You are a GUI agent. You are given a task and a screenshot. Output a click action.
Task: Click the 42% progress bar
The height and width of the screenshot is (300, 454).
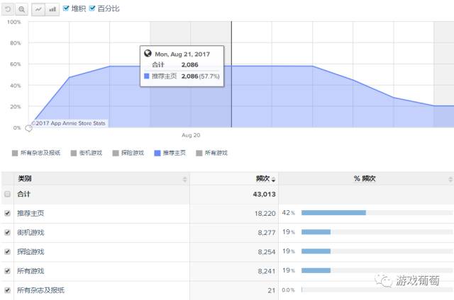coord(377,213)
